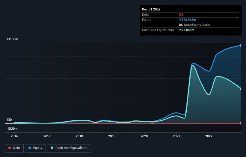Select the Cash data point at Dec 2022
The width and height of the screenshot is (246, 157).
(241, 89)
